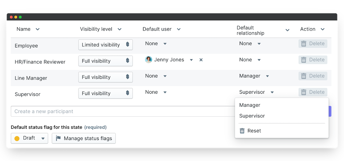Choose Manager from the relationship menu

click(x=250, y=105)
